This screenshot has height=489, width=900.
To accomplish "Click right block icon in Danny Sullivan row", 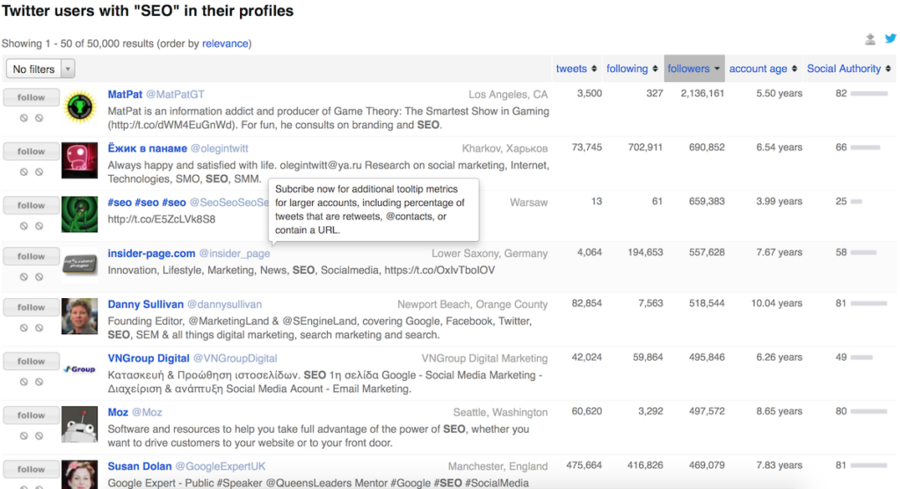I will tap(39, 328).
